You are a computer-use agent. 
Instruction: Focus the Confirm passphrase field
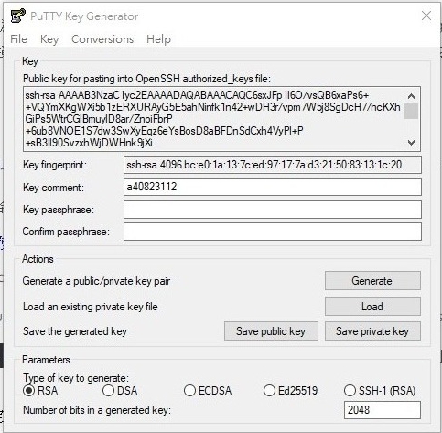pos(273,232)
